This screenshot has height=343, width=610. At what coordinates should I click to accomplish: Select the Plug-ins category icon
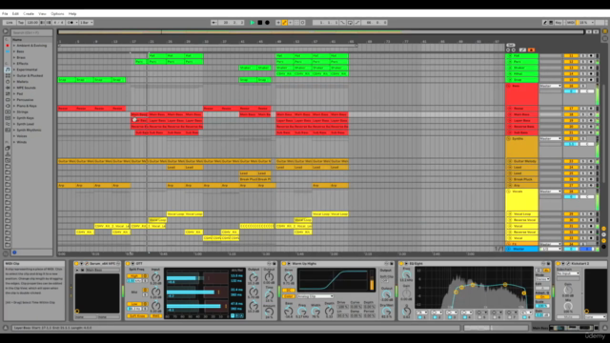click(8, 106)
